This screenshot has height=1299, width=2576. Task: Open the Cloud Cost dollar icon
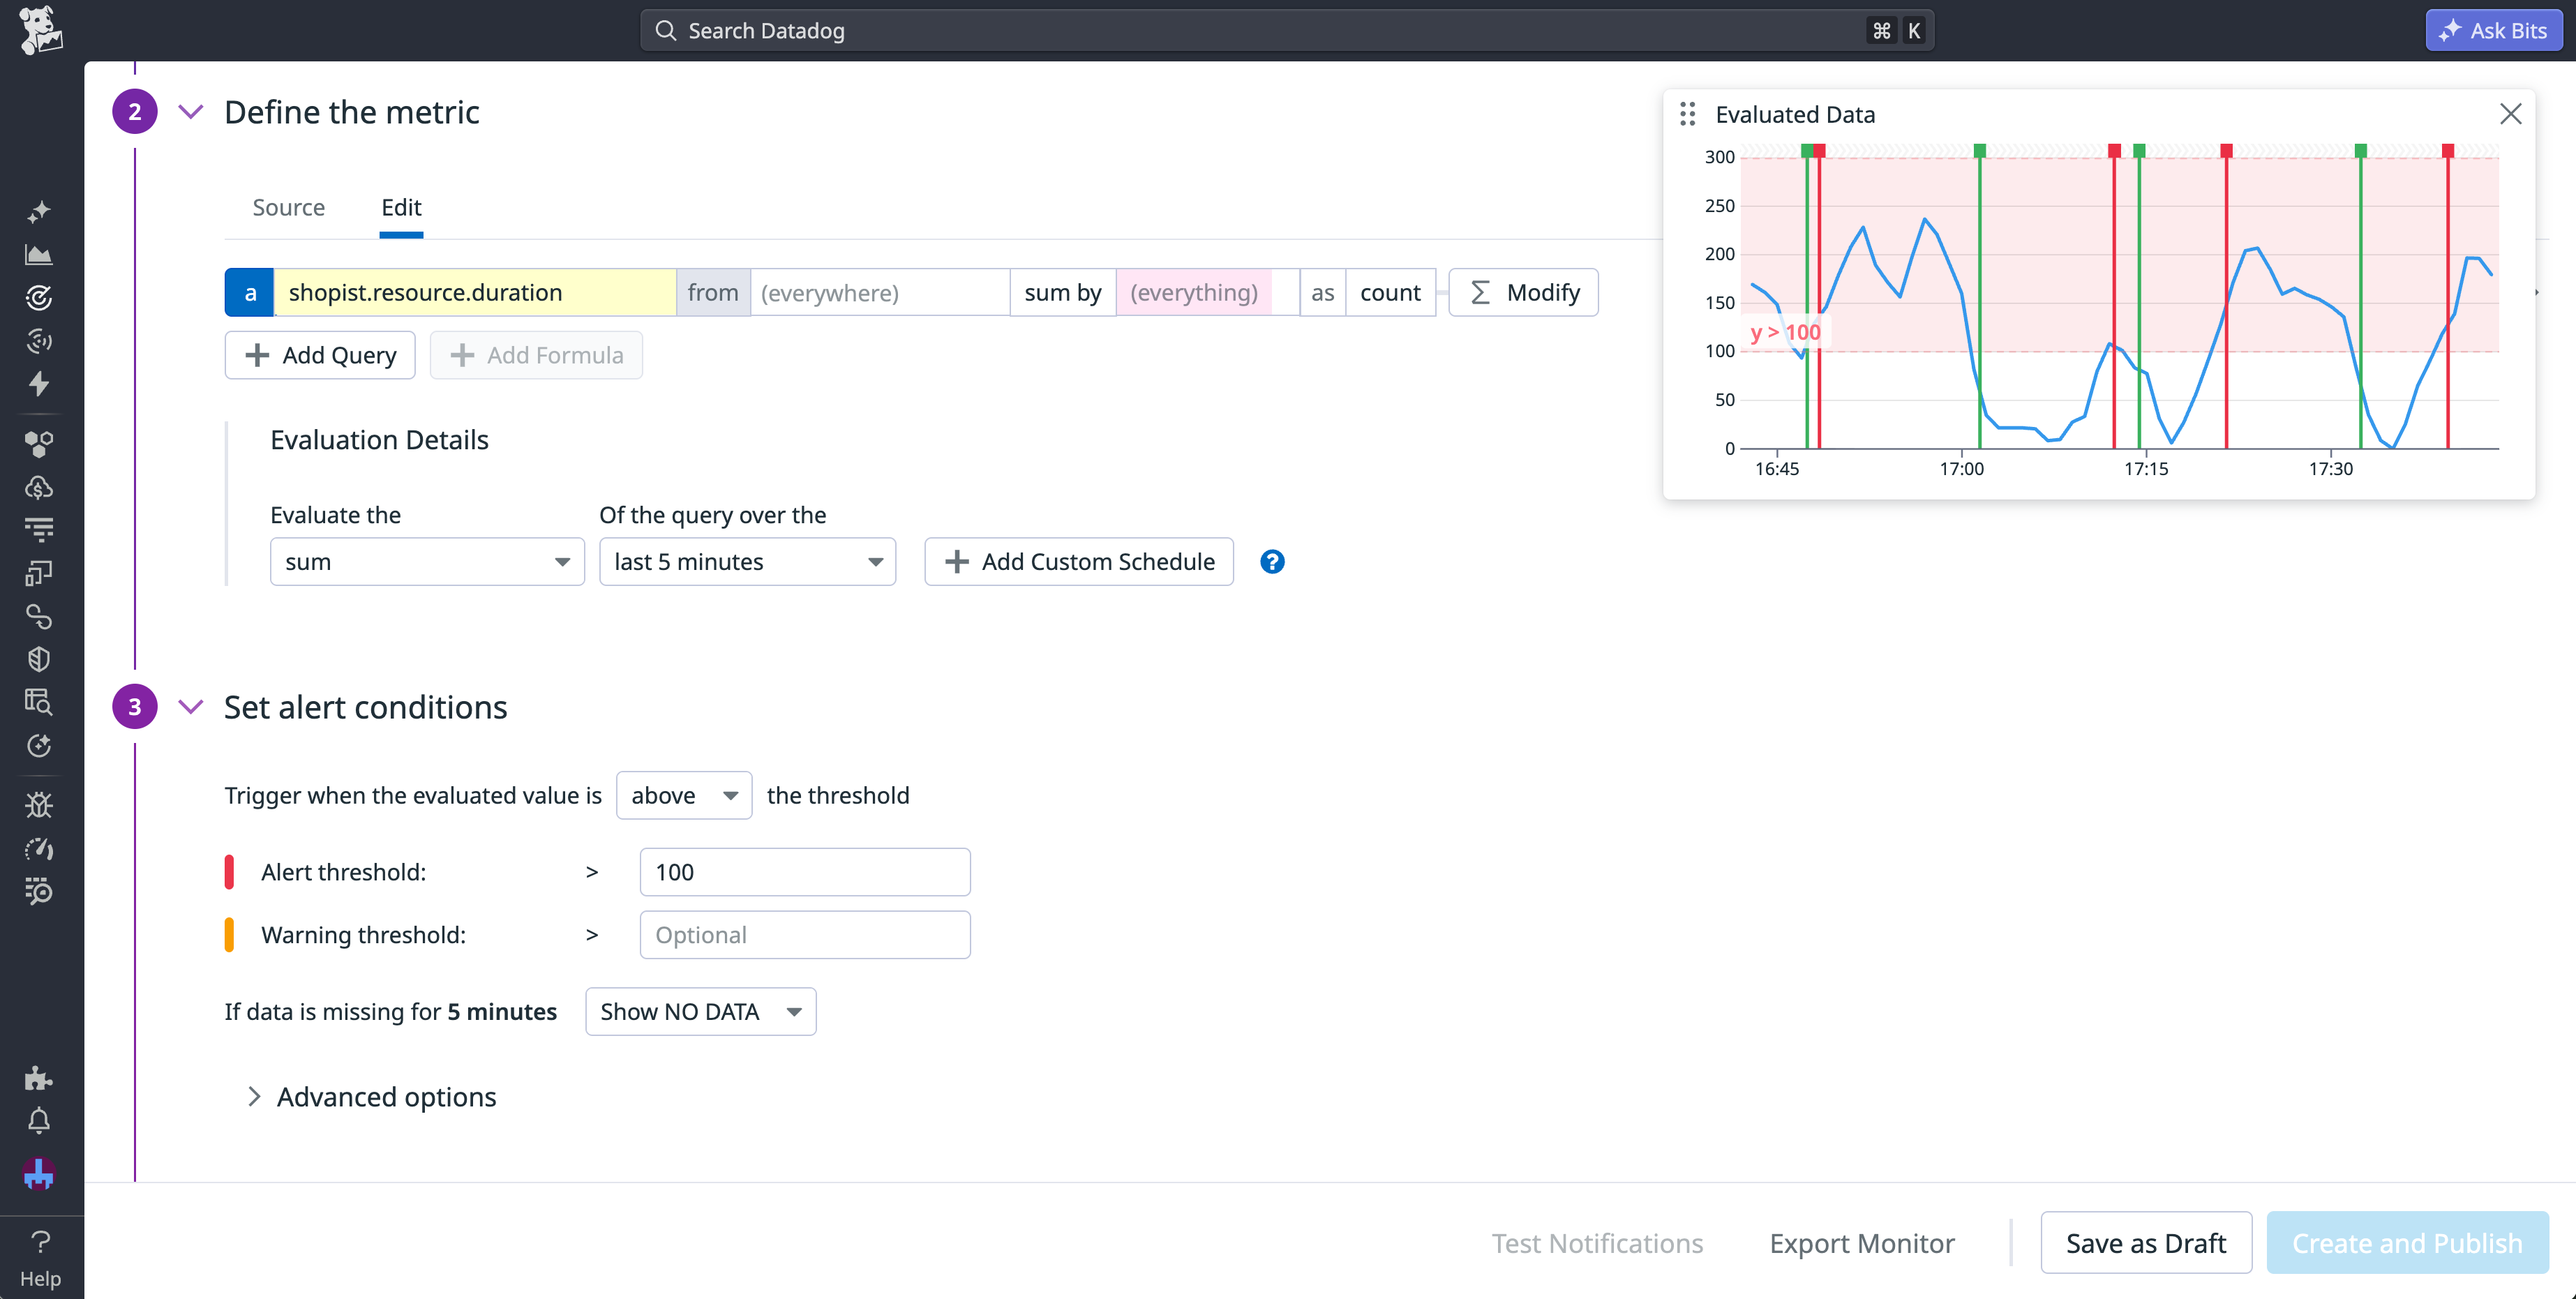tap(40, 487)
